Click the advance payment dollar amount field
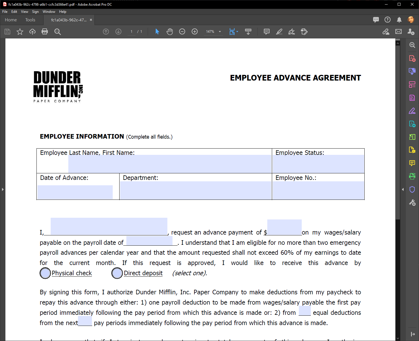 (284, 227)
